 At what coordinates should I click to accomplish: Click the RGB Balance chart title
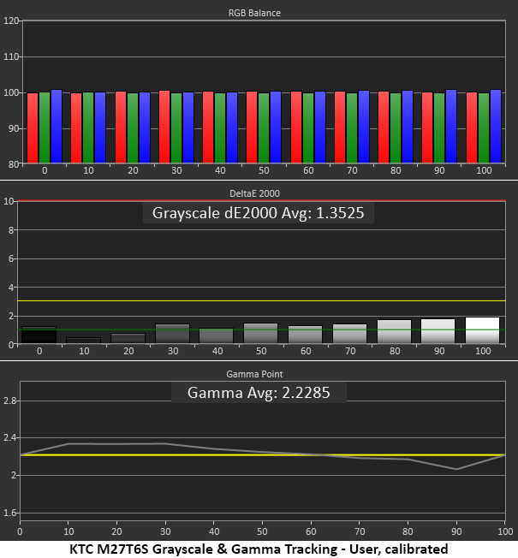point(254,13)
